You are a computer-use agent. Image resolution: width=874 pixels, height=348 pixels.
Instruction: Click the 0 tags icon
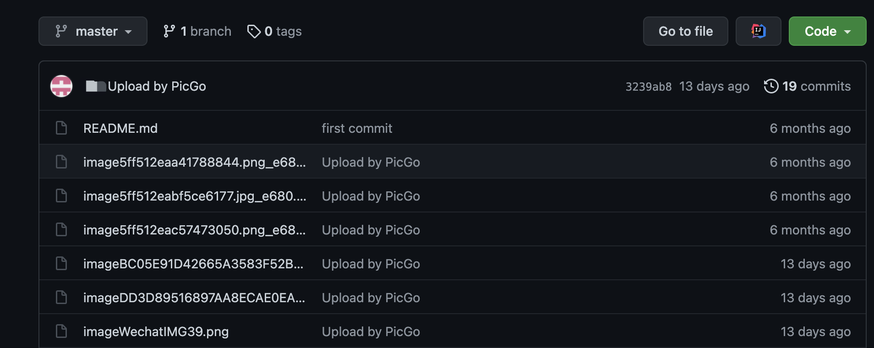click(x=254, y=31)
